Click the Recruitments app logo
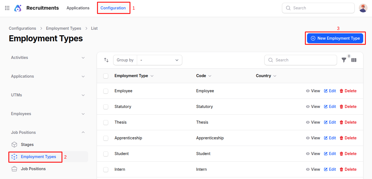 [x=18, y=8]
